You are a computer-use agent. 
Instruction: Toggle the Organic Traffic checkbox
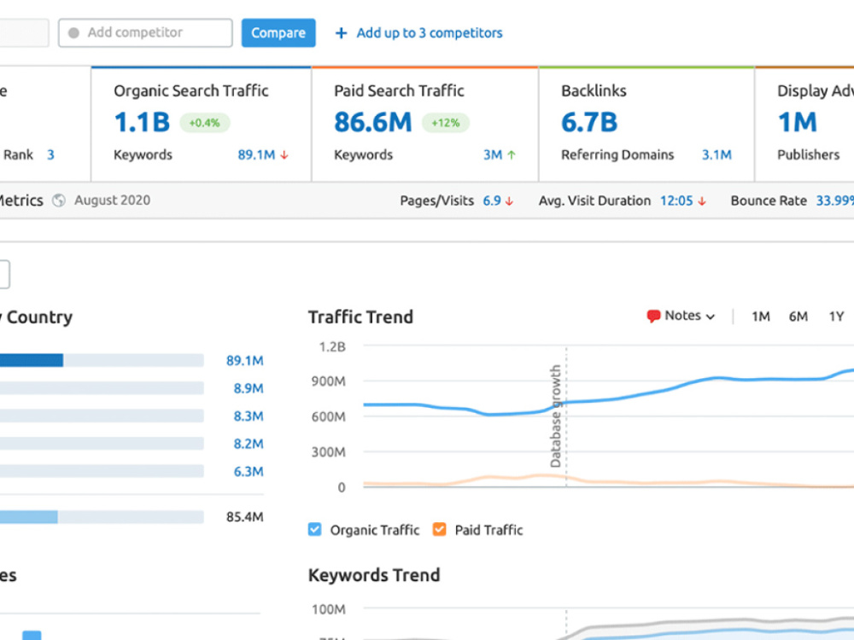(315, 530)
